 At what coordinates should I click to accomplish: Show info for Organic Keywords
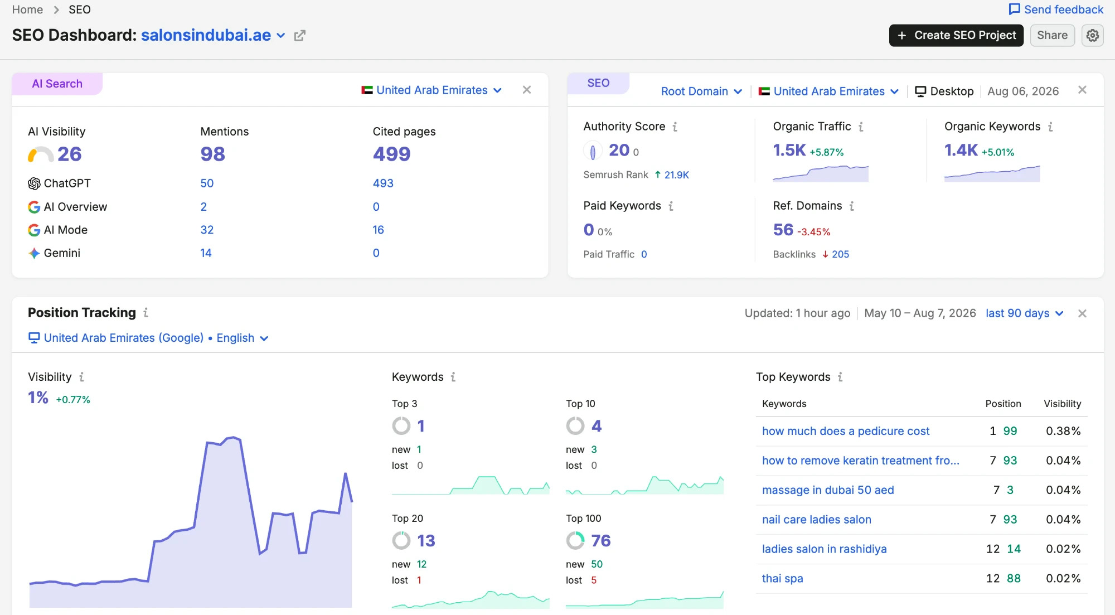pos(1050,127)
